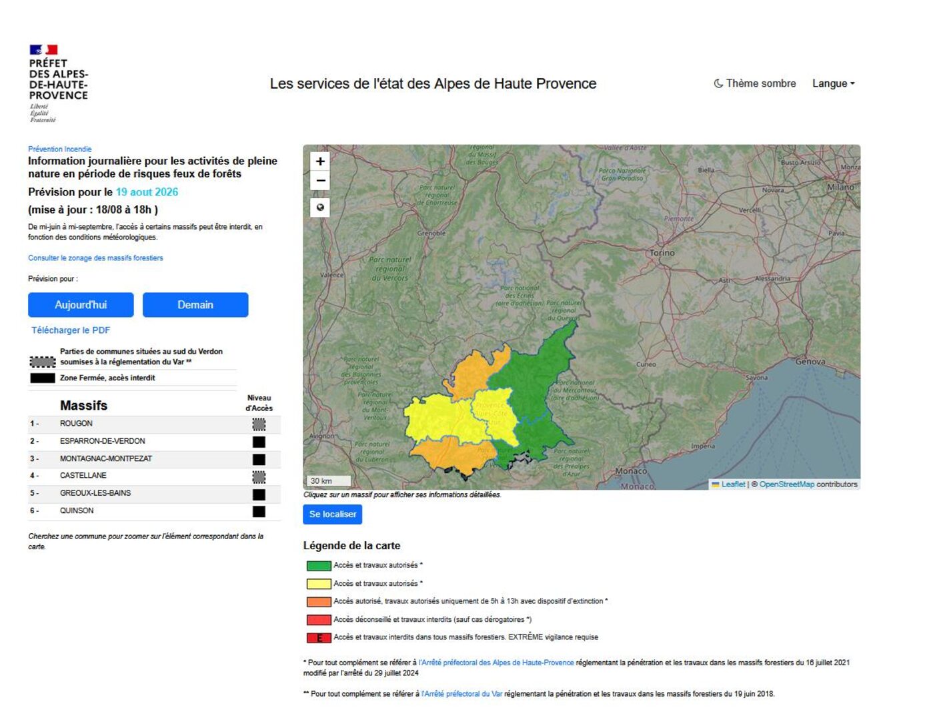The height and width of the screenshot is (726, 939).
Task: Click the green legend swatch Accès et travaux autorisés
Action: 319,566
